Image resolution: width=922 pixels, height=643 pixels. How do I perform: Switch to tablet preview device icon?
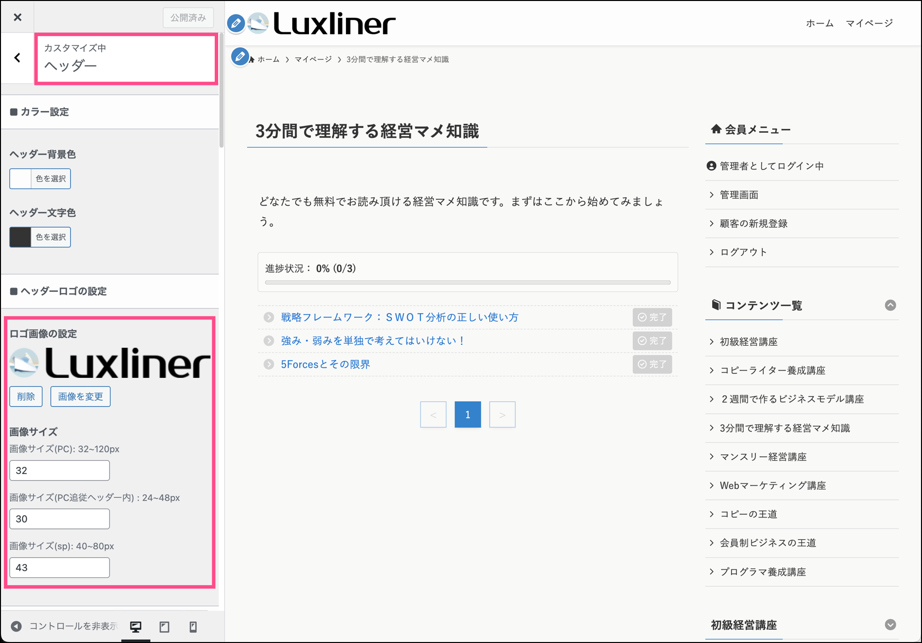(164, 627)
